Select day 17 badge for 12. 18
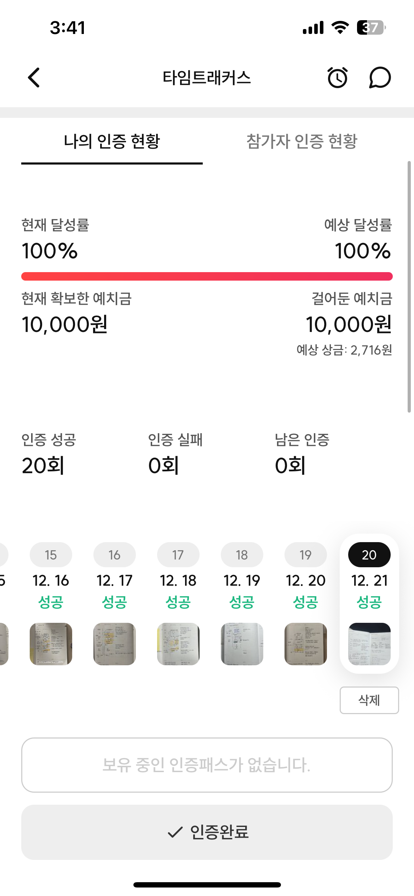Viewport: 414px width, 896px height. 178,555
